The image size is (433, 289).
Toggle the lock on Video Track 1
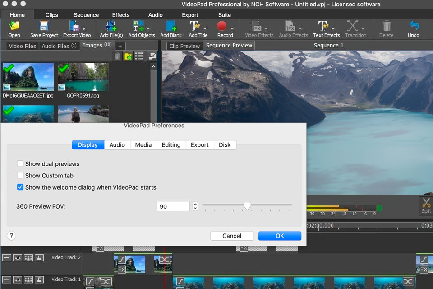pos(39,280)
